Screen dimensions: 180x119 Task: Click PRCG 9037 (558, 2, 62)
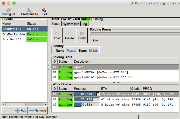click(159, 94)
